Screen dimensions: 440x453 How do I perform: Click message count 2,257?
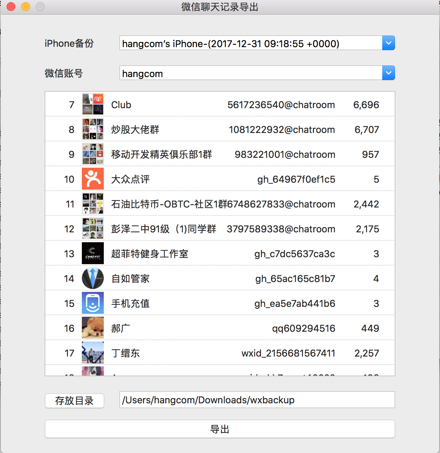[367, 353]
